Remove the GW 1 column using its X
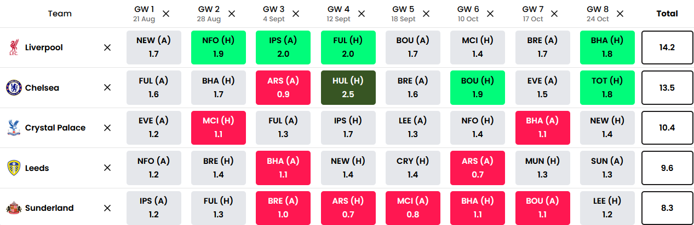This screenshot has height=225, width=694. pos(166,14)
